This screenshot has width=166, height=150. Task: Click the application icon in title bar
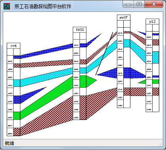pyautogui.click(x=7, y=6)
